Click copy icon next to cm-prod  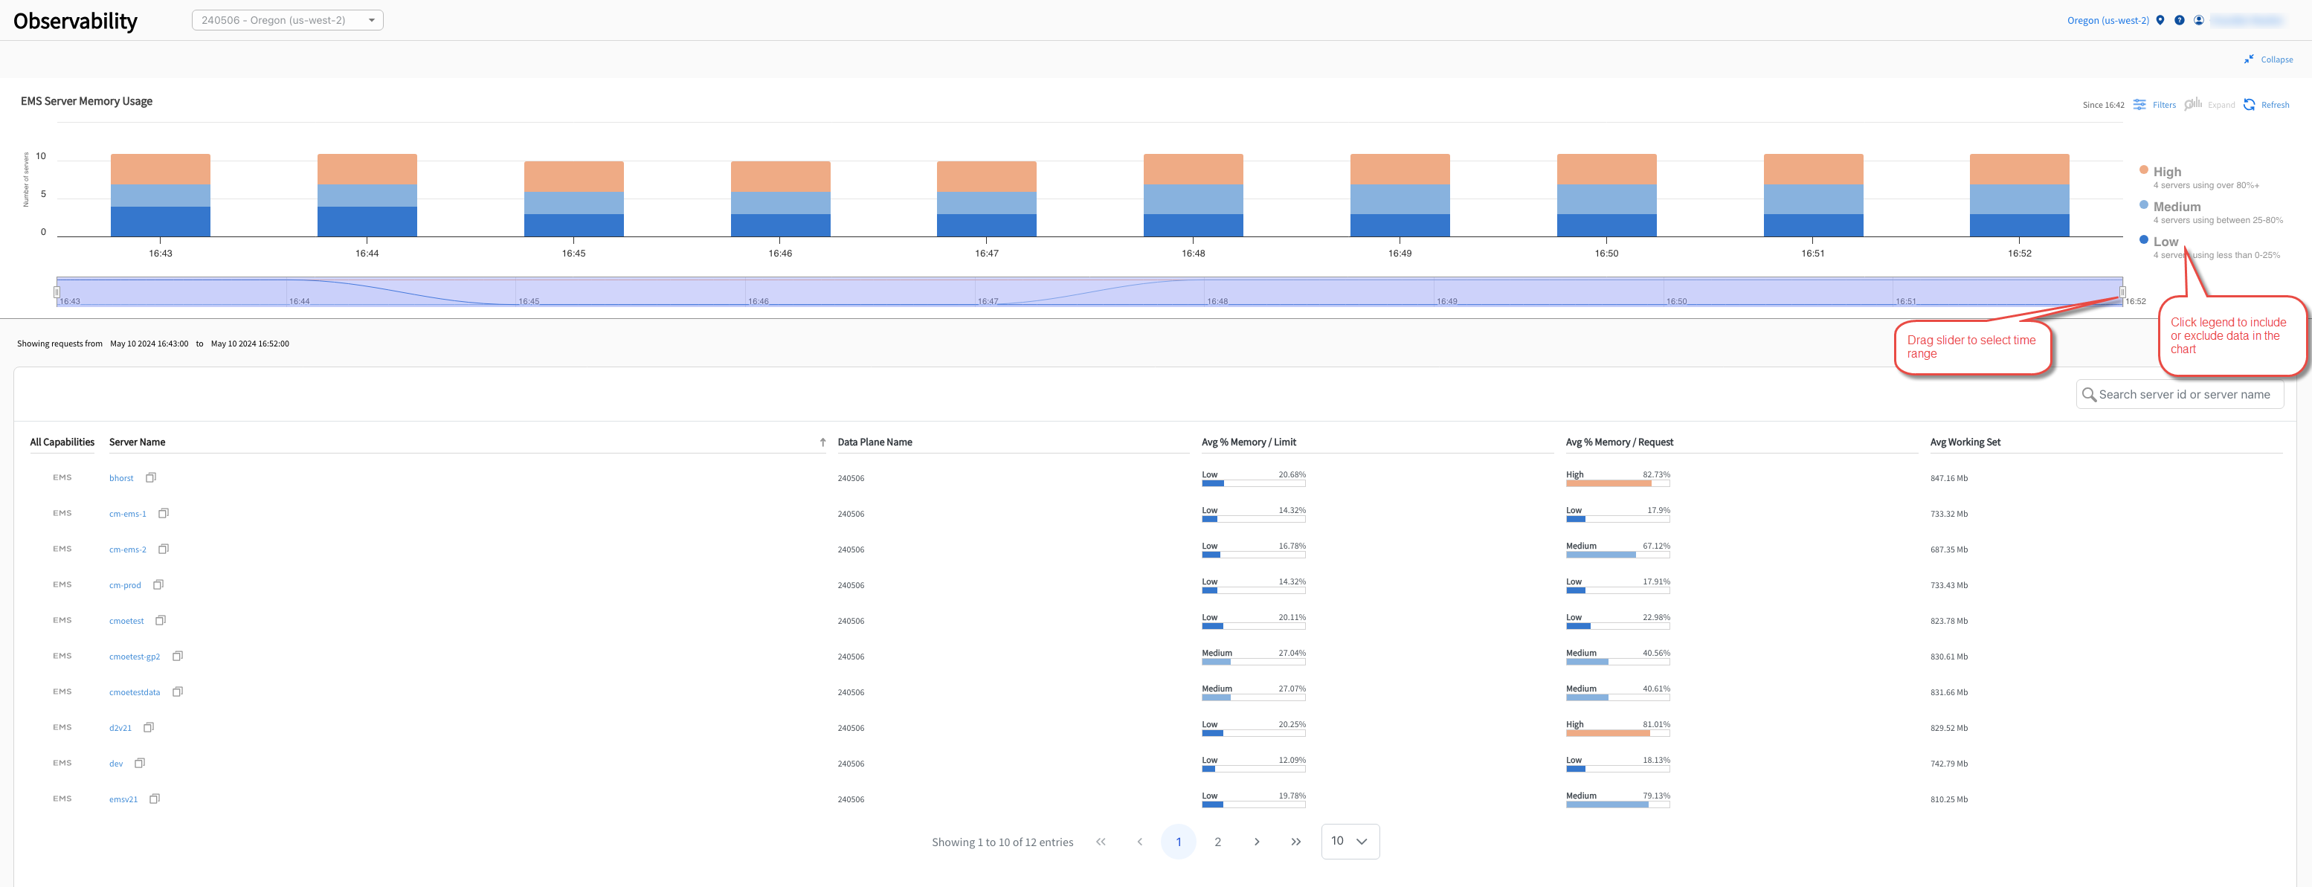[x=158, y=584]
